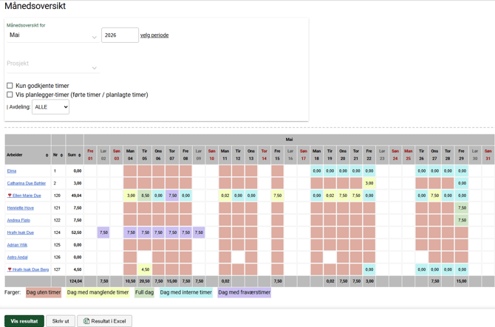Enable 'Kun godkjente timer' checkbox
This screenshot has width=495, height=327.
pos(10,86)
